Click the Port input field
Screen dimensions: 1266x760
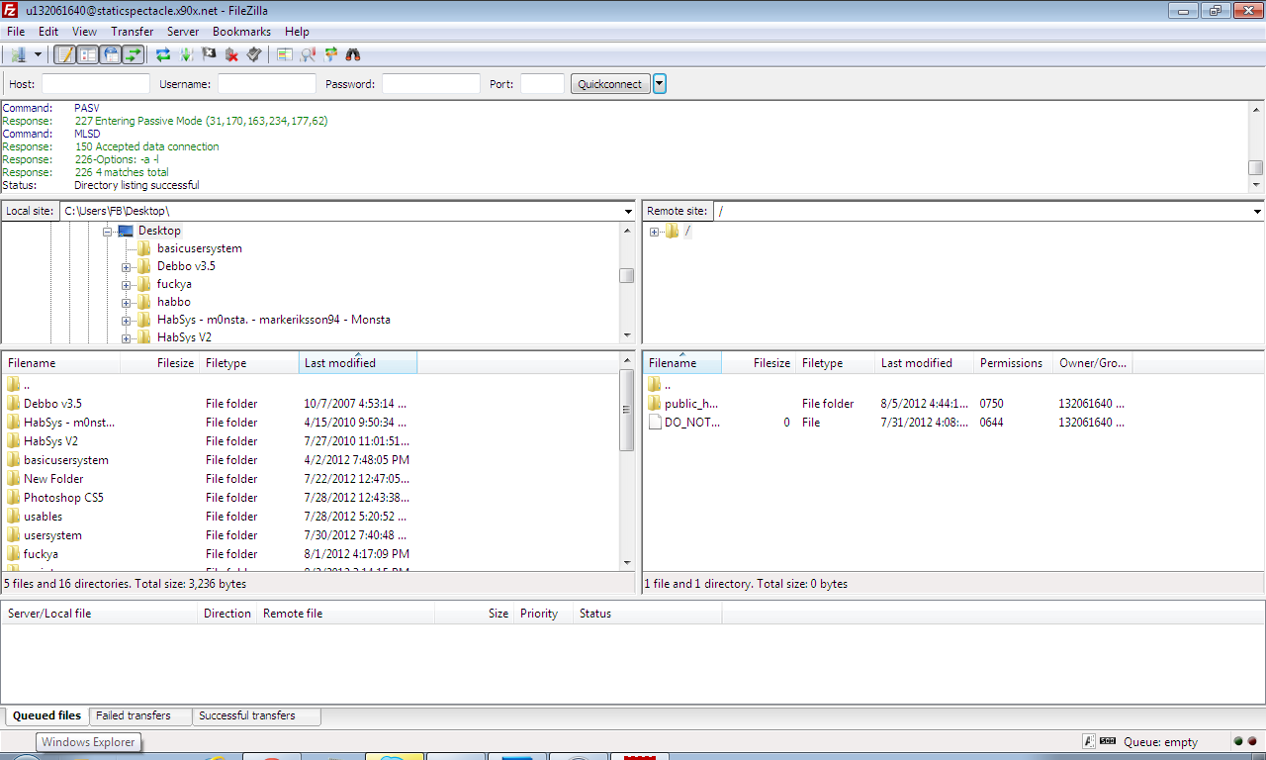[542, 84]
